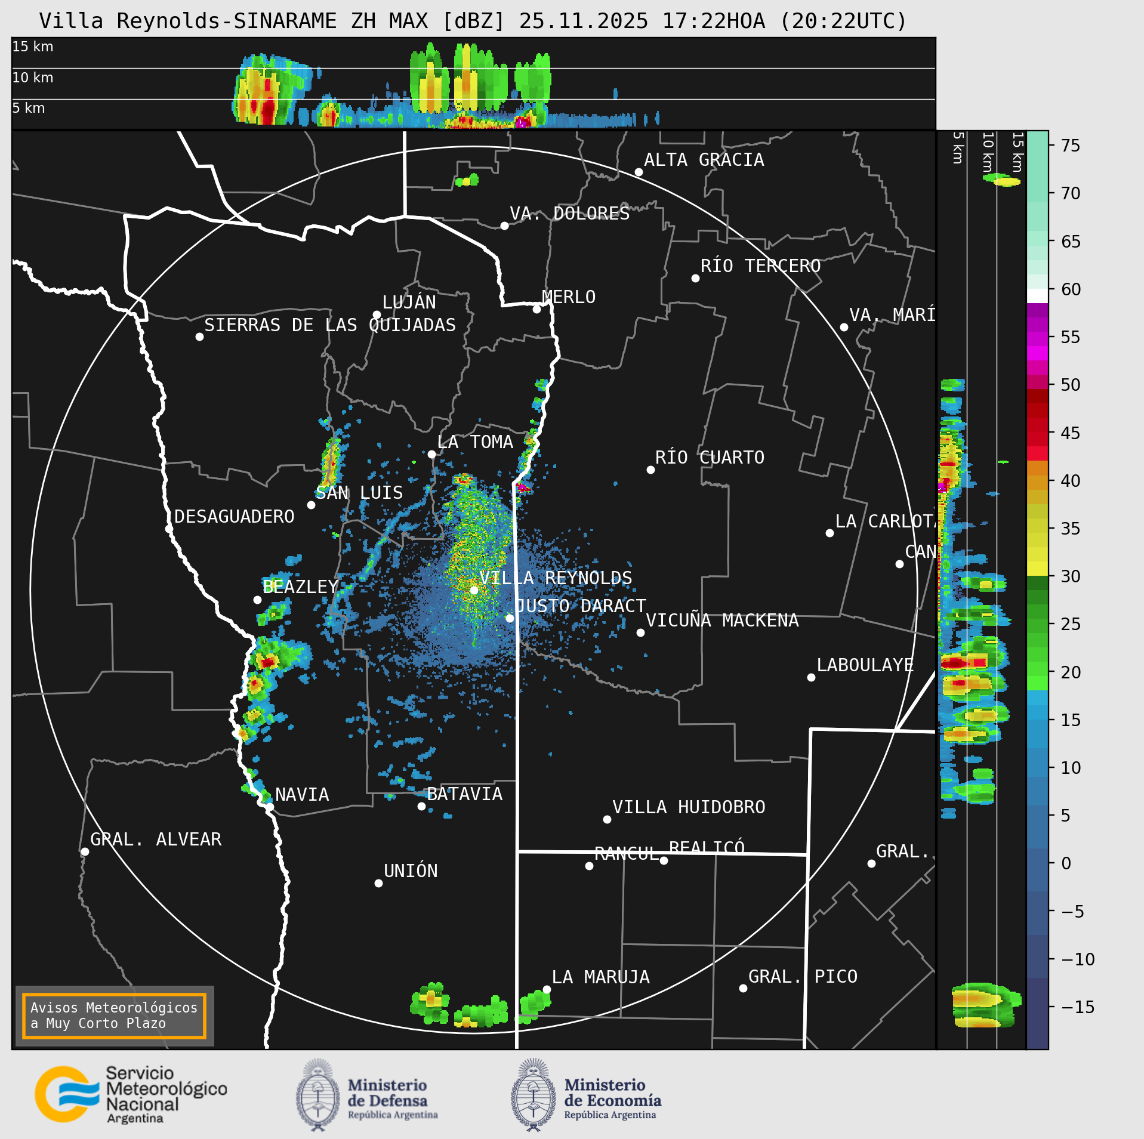
Task: Click the storm cell north of San Luis
Action: 330,464
